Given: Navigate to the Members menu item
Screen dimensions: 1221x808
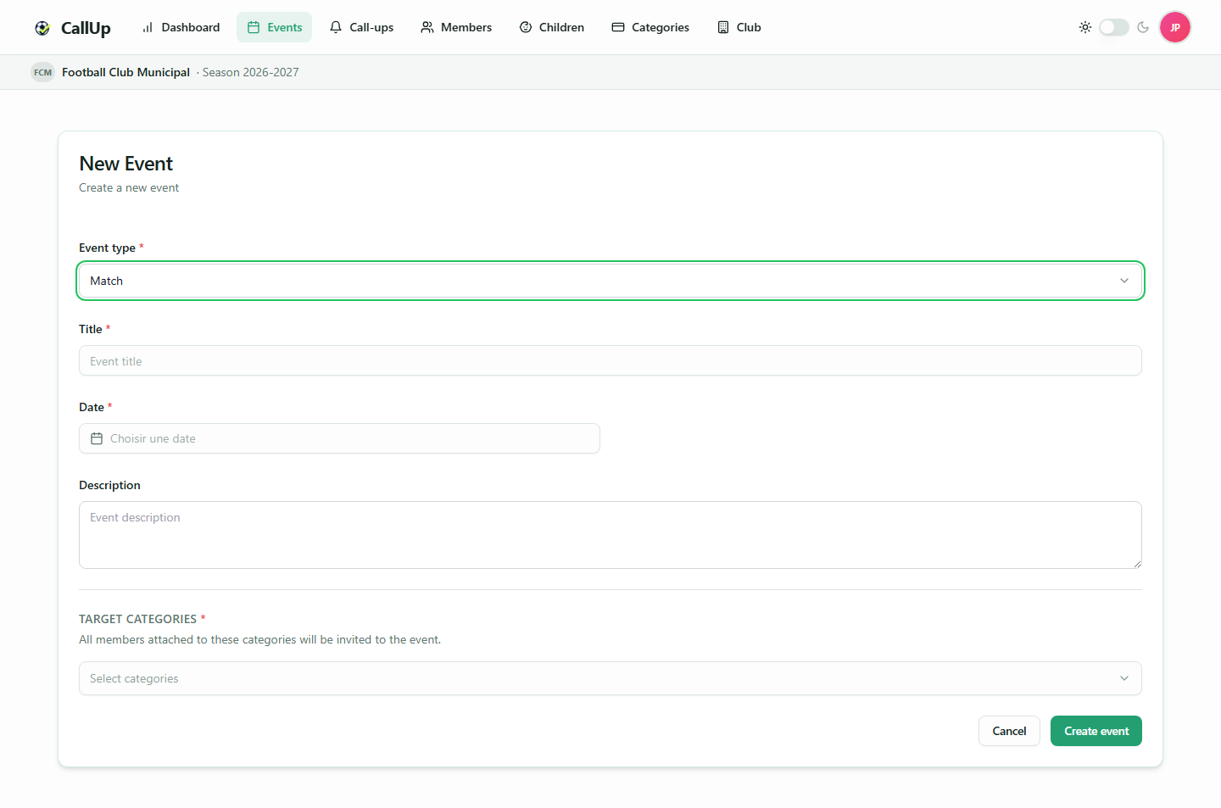Looking at the screenshot, I should coord(456,27).
